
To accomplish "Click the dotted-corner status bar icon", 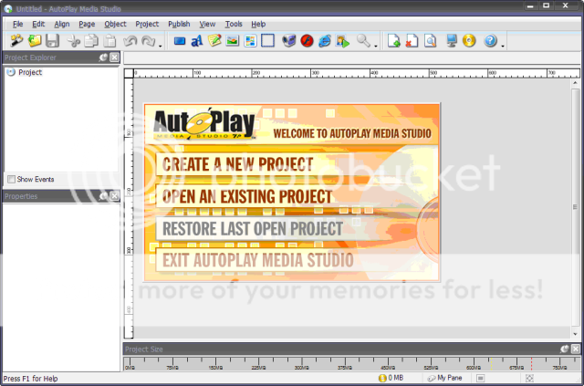I will [x=529, y=378].
